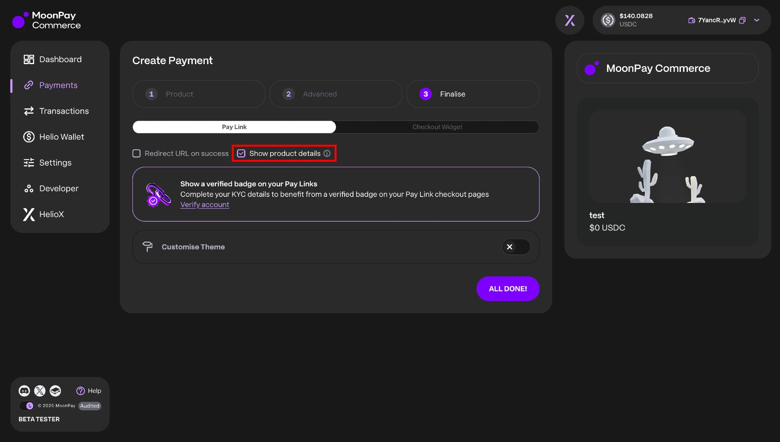Open X social icon in footer
The width and height of the screenshot is (780, 442).
click(40, 391)
